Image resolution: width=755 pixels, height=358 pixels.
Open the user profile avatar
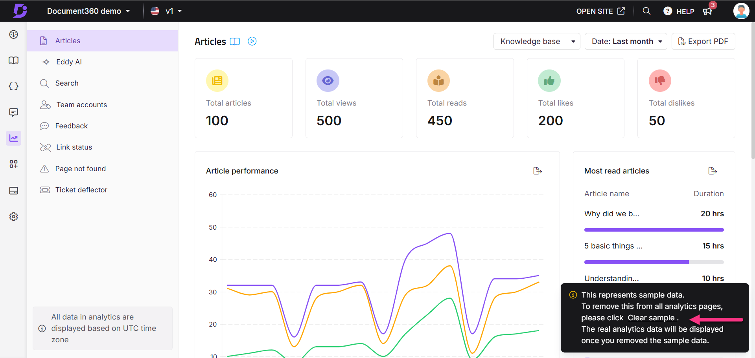[741, 11]
